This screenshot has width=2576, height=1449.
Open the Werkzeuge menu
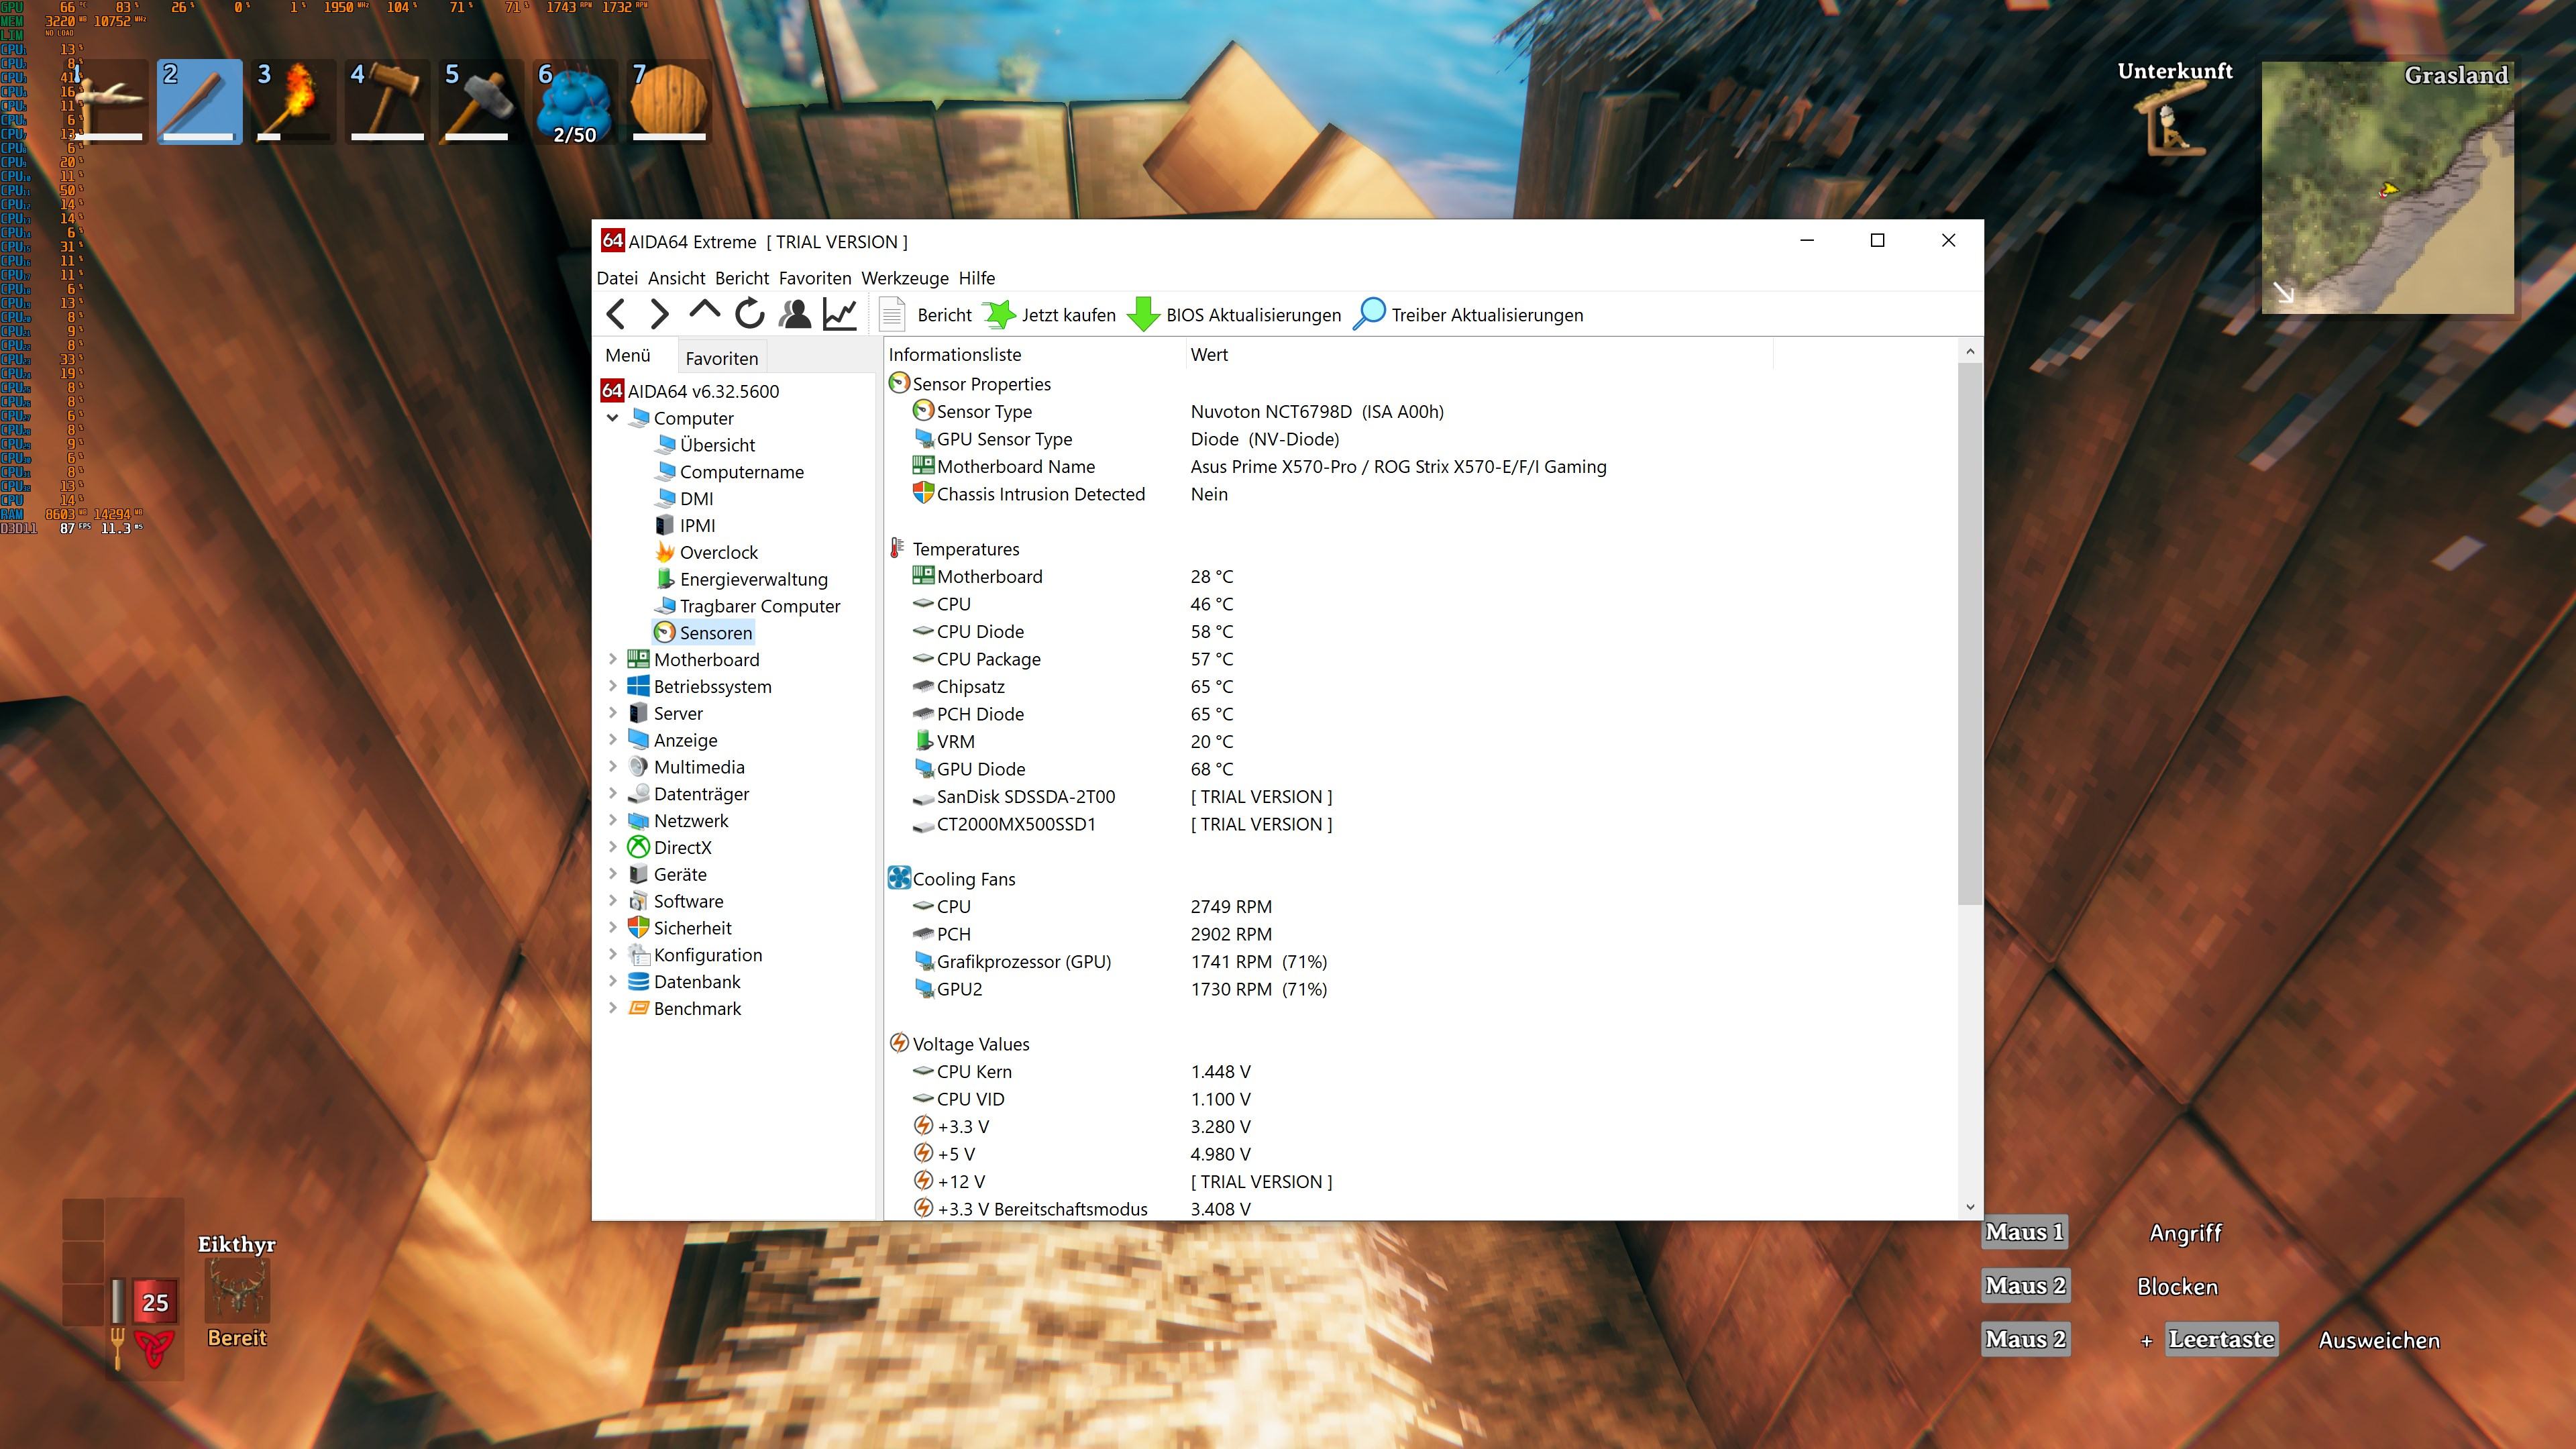[905, 278]
